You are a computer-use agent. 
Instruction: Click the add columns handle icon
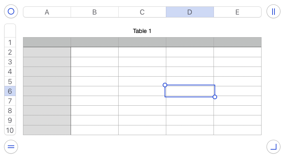click(x=273, y=12)
